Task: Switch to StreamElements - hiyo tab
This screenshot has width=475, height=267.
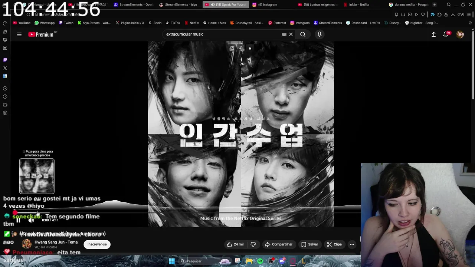Action: point(178,4)
